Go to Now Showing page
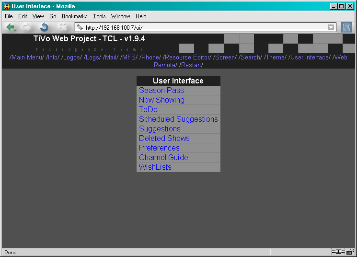The width and height of the screenshot is (357, 257). tap(161, 100)
